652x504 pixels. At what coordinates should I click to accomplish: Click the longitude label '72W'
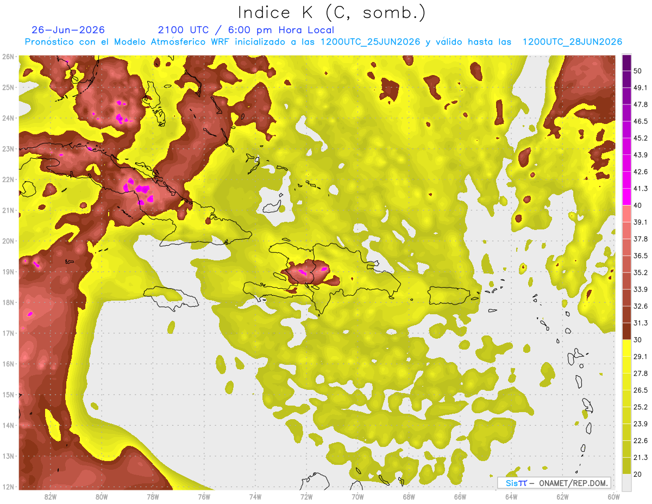pyautogui.click(x=306, y=496)
